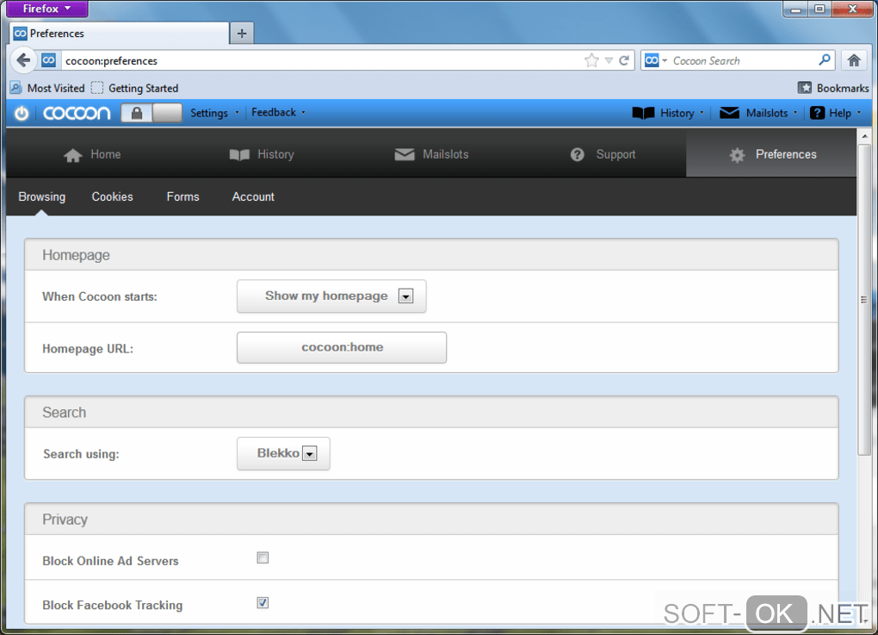Click the gear icon beside Preferences
The image size is (878, 635).
click(x=738, y=155)
